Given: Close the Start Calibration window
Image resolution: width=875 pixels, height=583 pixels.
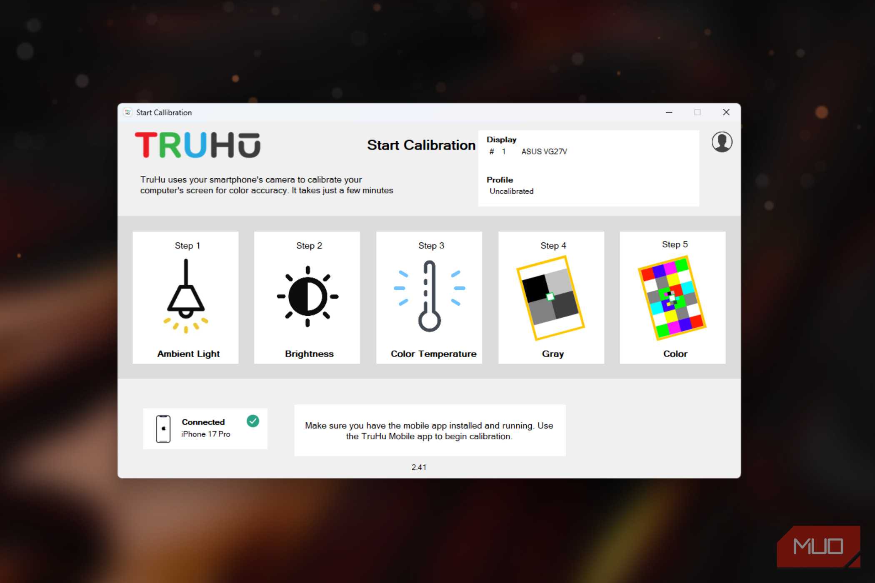Looking at the screenshot, I should pos(726,112).
